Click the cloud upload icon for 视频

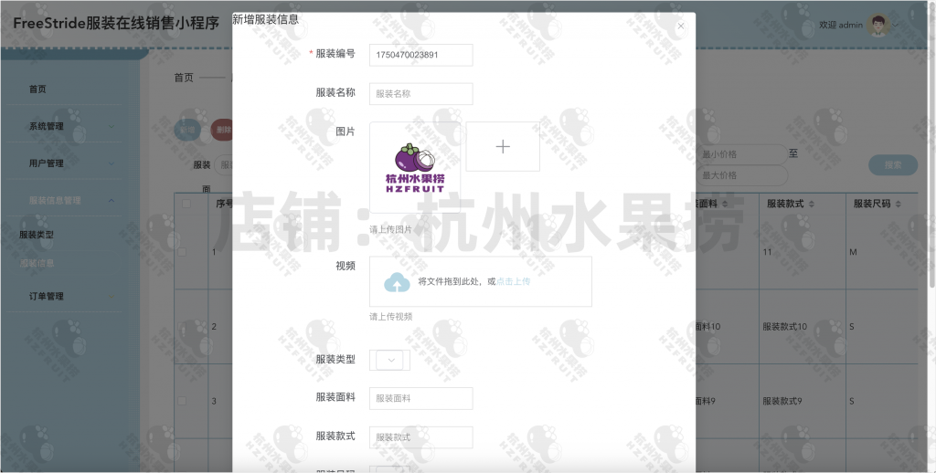tap(397, 282)
